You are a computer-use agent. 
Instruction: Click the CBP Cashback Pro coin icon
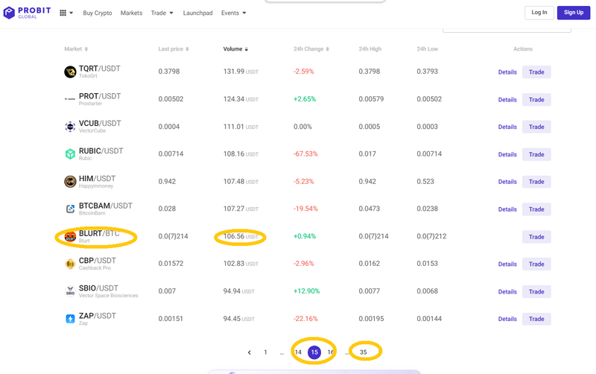pyautogui.click(x=70, y=264)
